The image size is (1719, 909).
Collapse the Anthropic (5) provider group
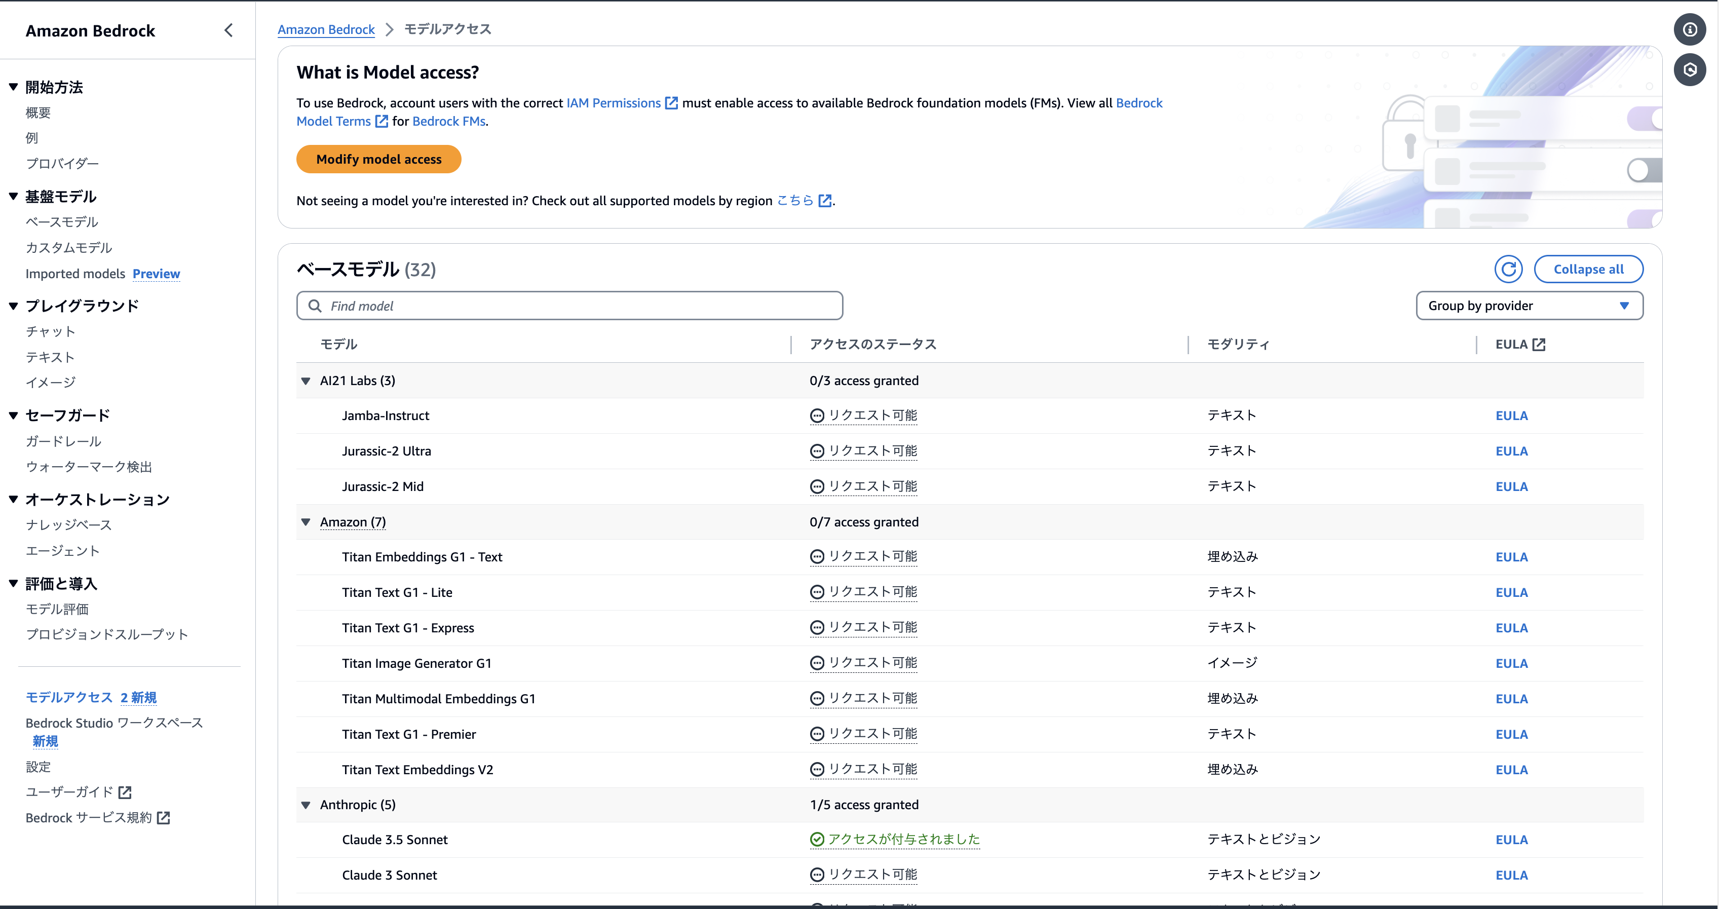[x=305, y=805]
